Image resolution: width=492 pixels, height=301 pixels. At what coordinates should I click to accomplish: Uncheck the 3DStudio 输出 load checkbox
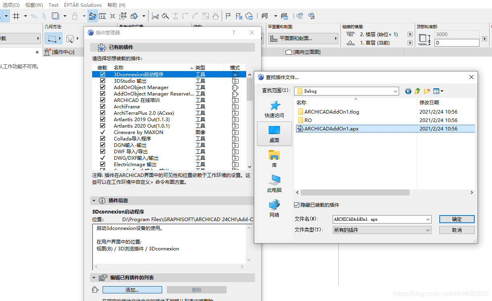coord(103,81)
